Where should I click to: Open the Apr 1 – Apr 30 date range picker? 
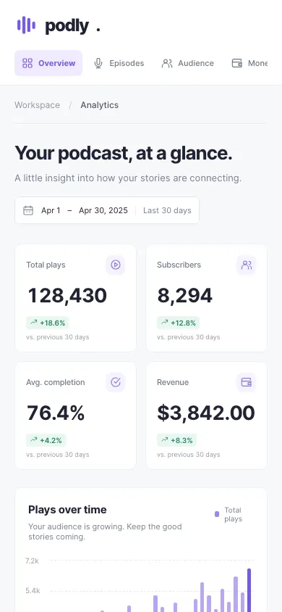pyautogui.click(x=107, y=210)
